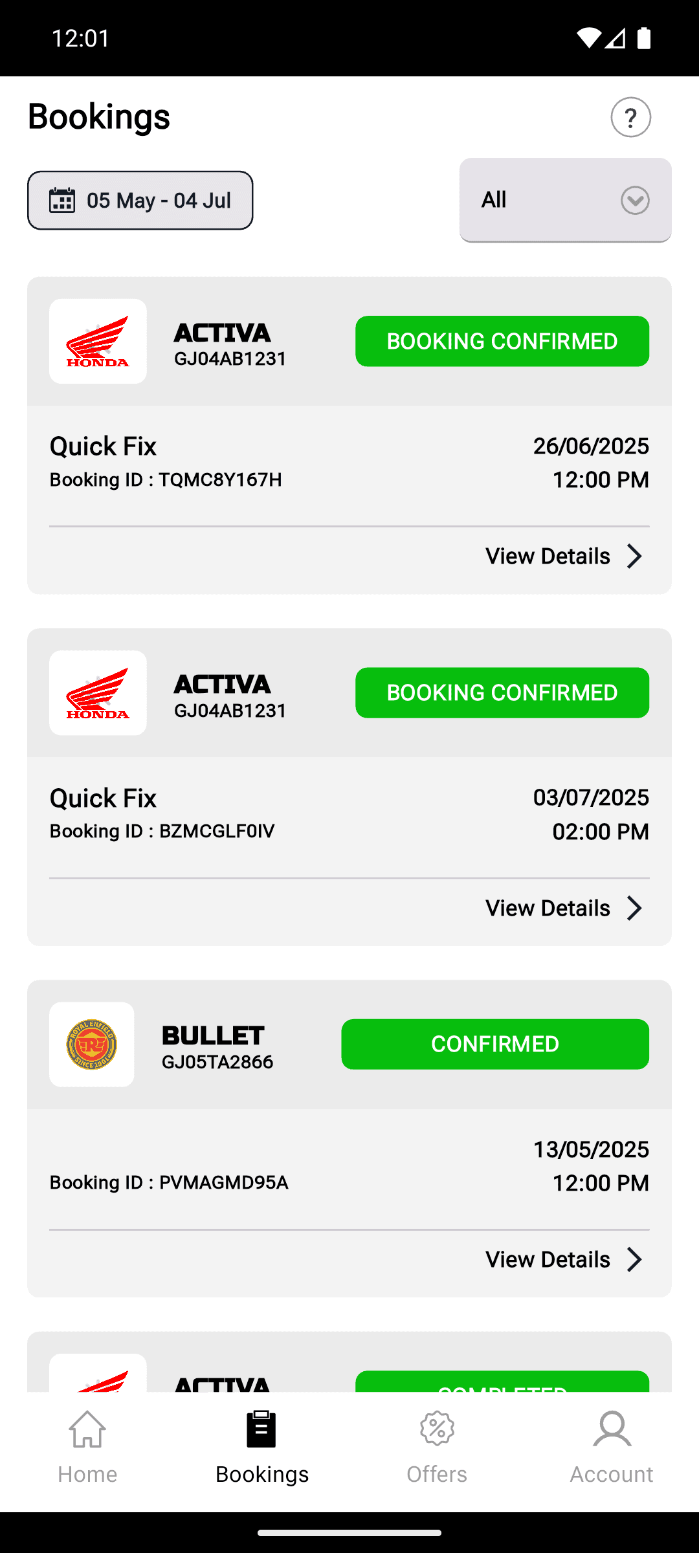Click BOOKING CONFIRMED badge on first Activa card
The width and height of the screenshot is (699, 1553).
click(502, 341)
